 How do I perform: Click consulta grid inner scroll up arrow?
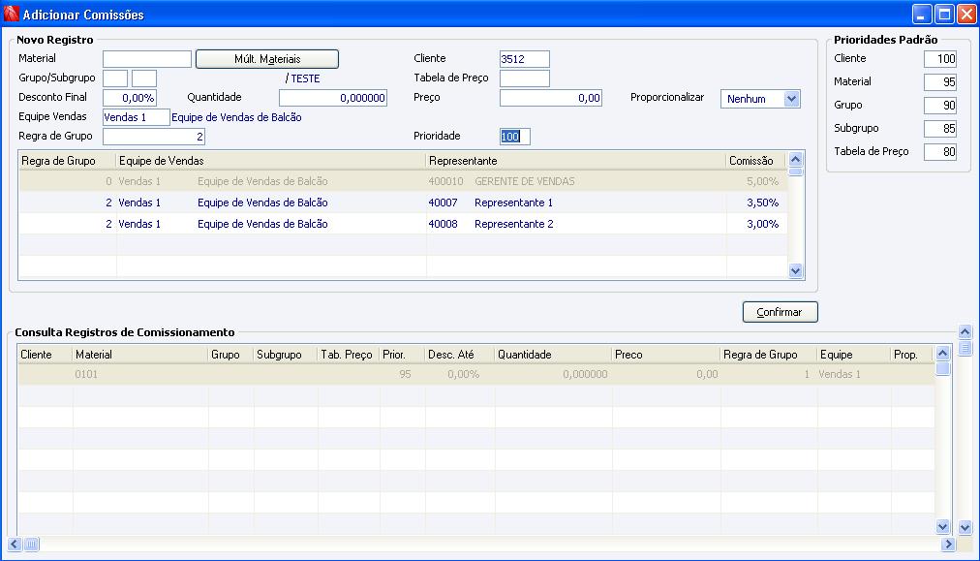[942, 354]
